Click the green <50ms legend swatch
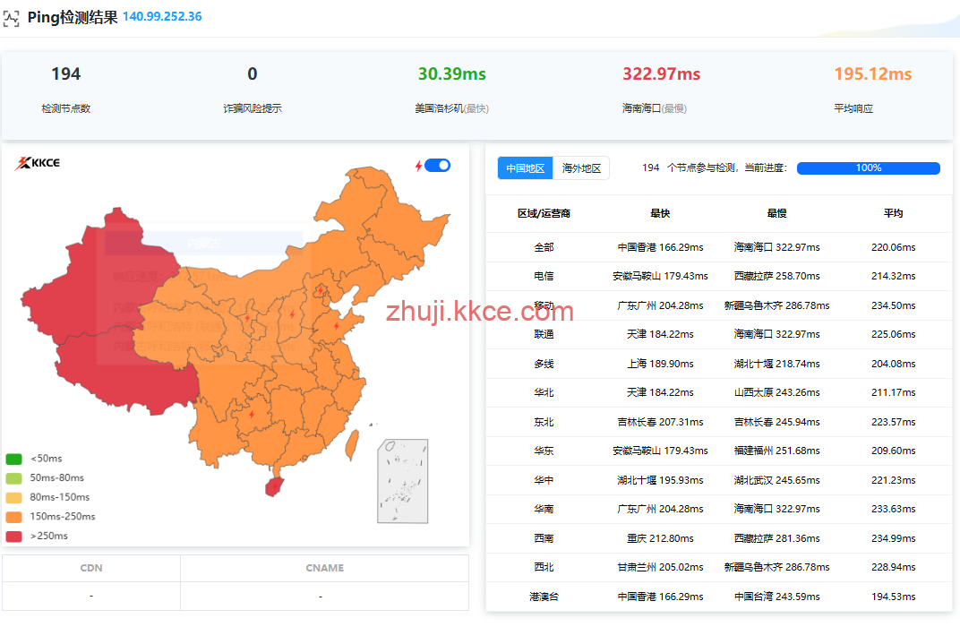 click(14, 459)
